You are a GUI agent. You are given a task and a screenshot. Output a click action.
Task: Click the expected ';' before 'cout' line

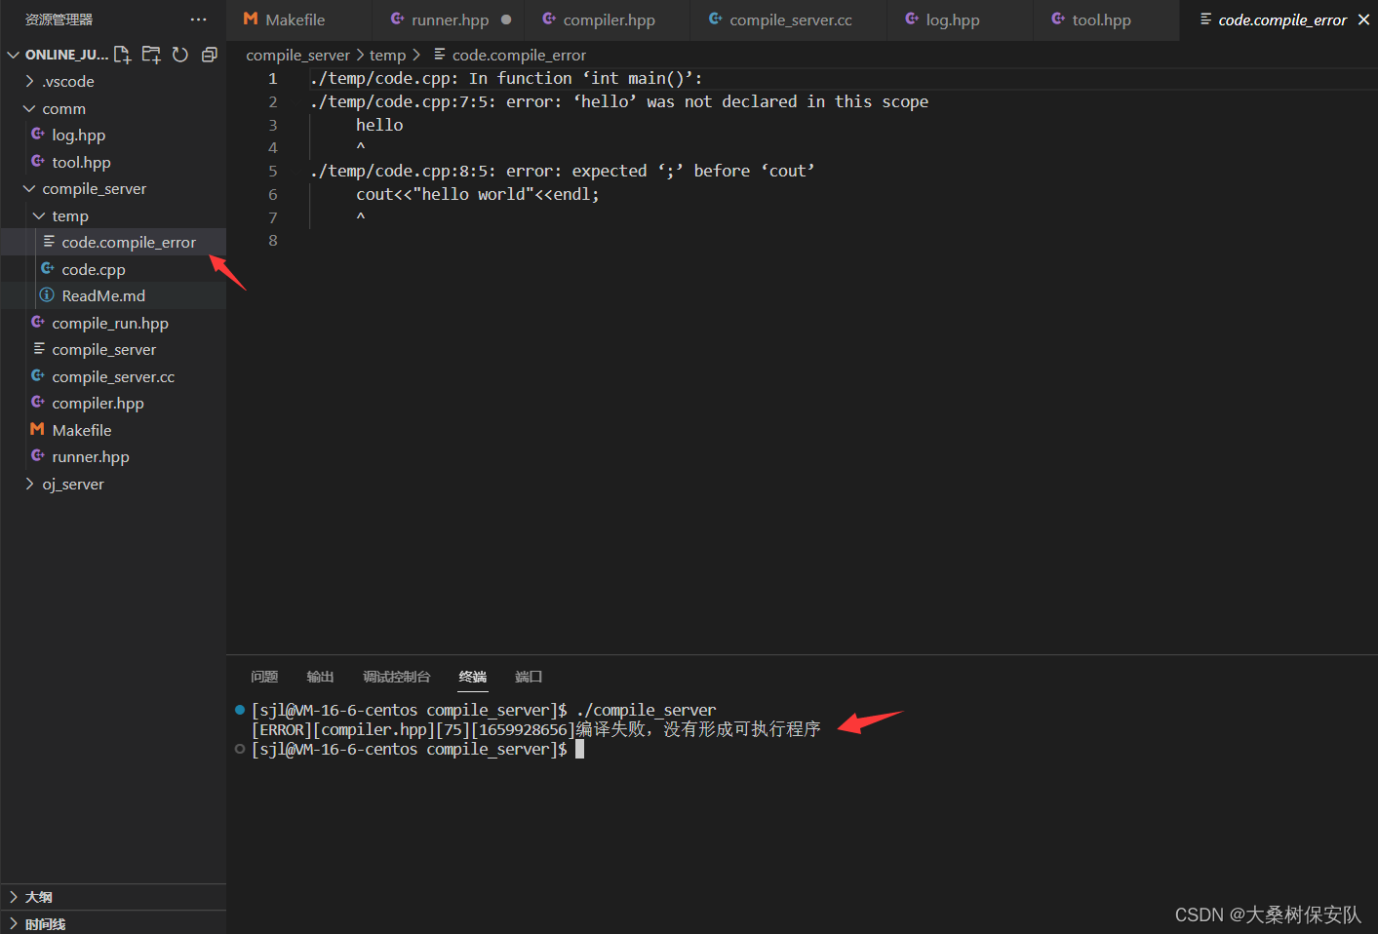pyautogui.click(x=562, y=171)
